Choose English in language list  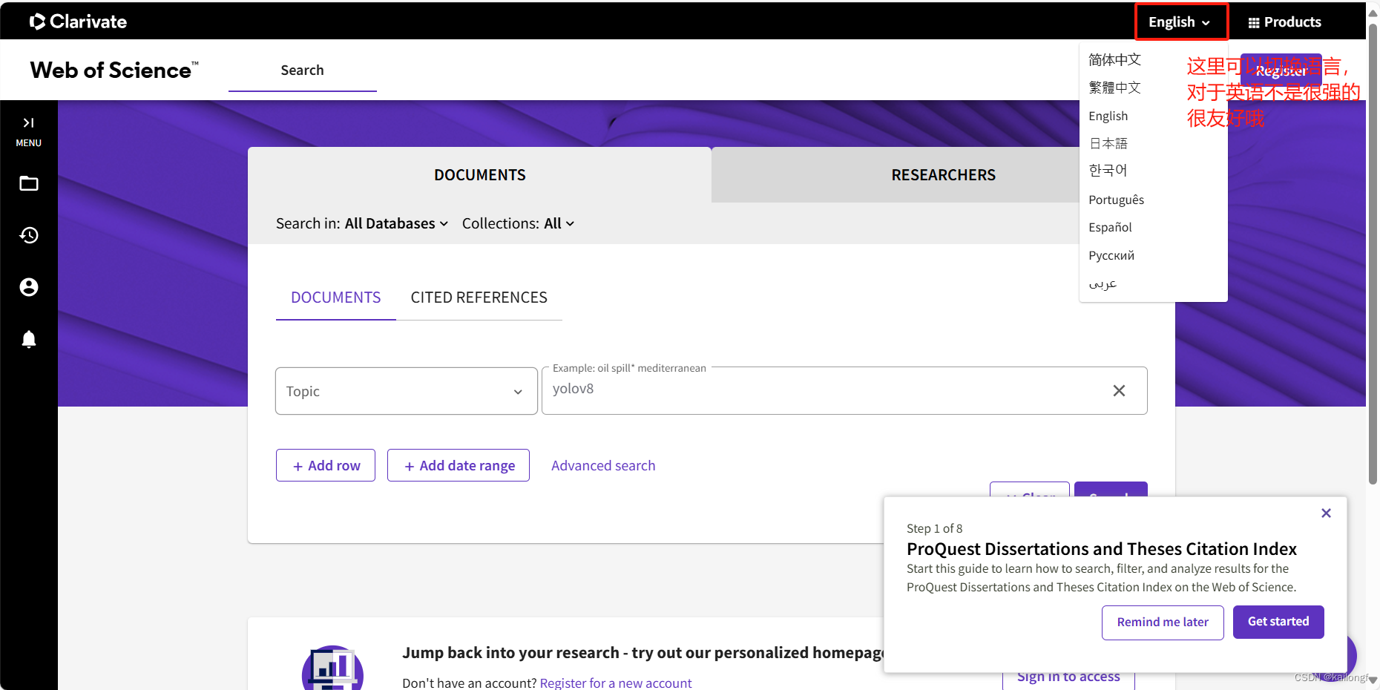(x=1108, y=116)
